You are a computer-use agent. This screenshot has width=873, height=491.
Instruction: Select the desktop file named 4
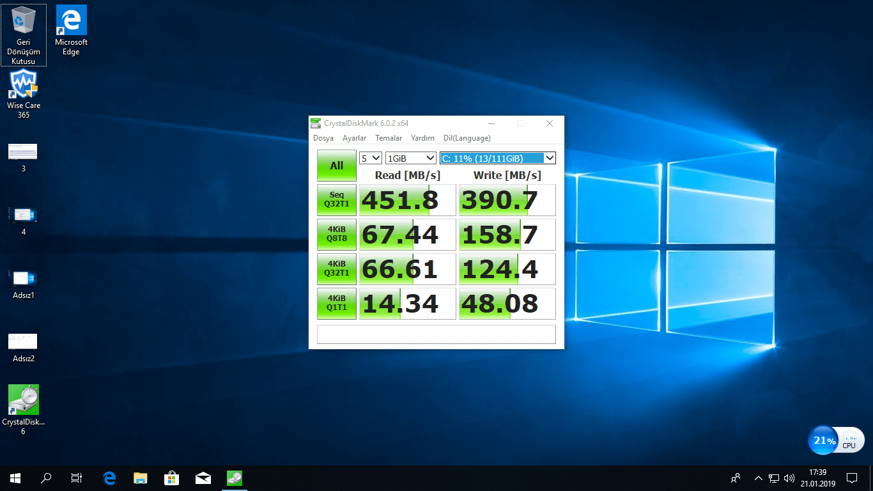coord(23,221)
